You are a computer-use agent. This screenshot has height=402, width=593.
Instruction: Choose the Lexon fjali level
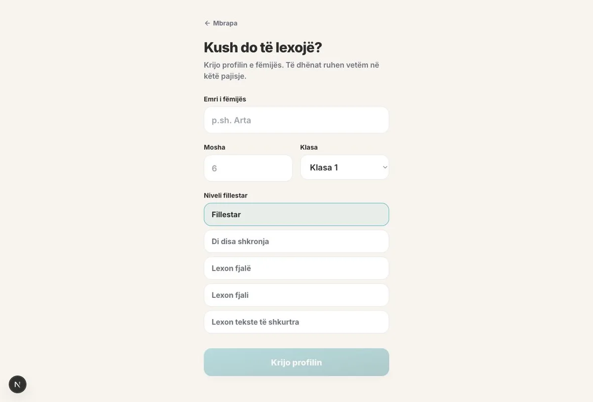pos(296,295)
